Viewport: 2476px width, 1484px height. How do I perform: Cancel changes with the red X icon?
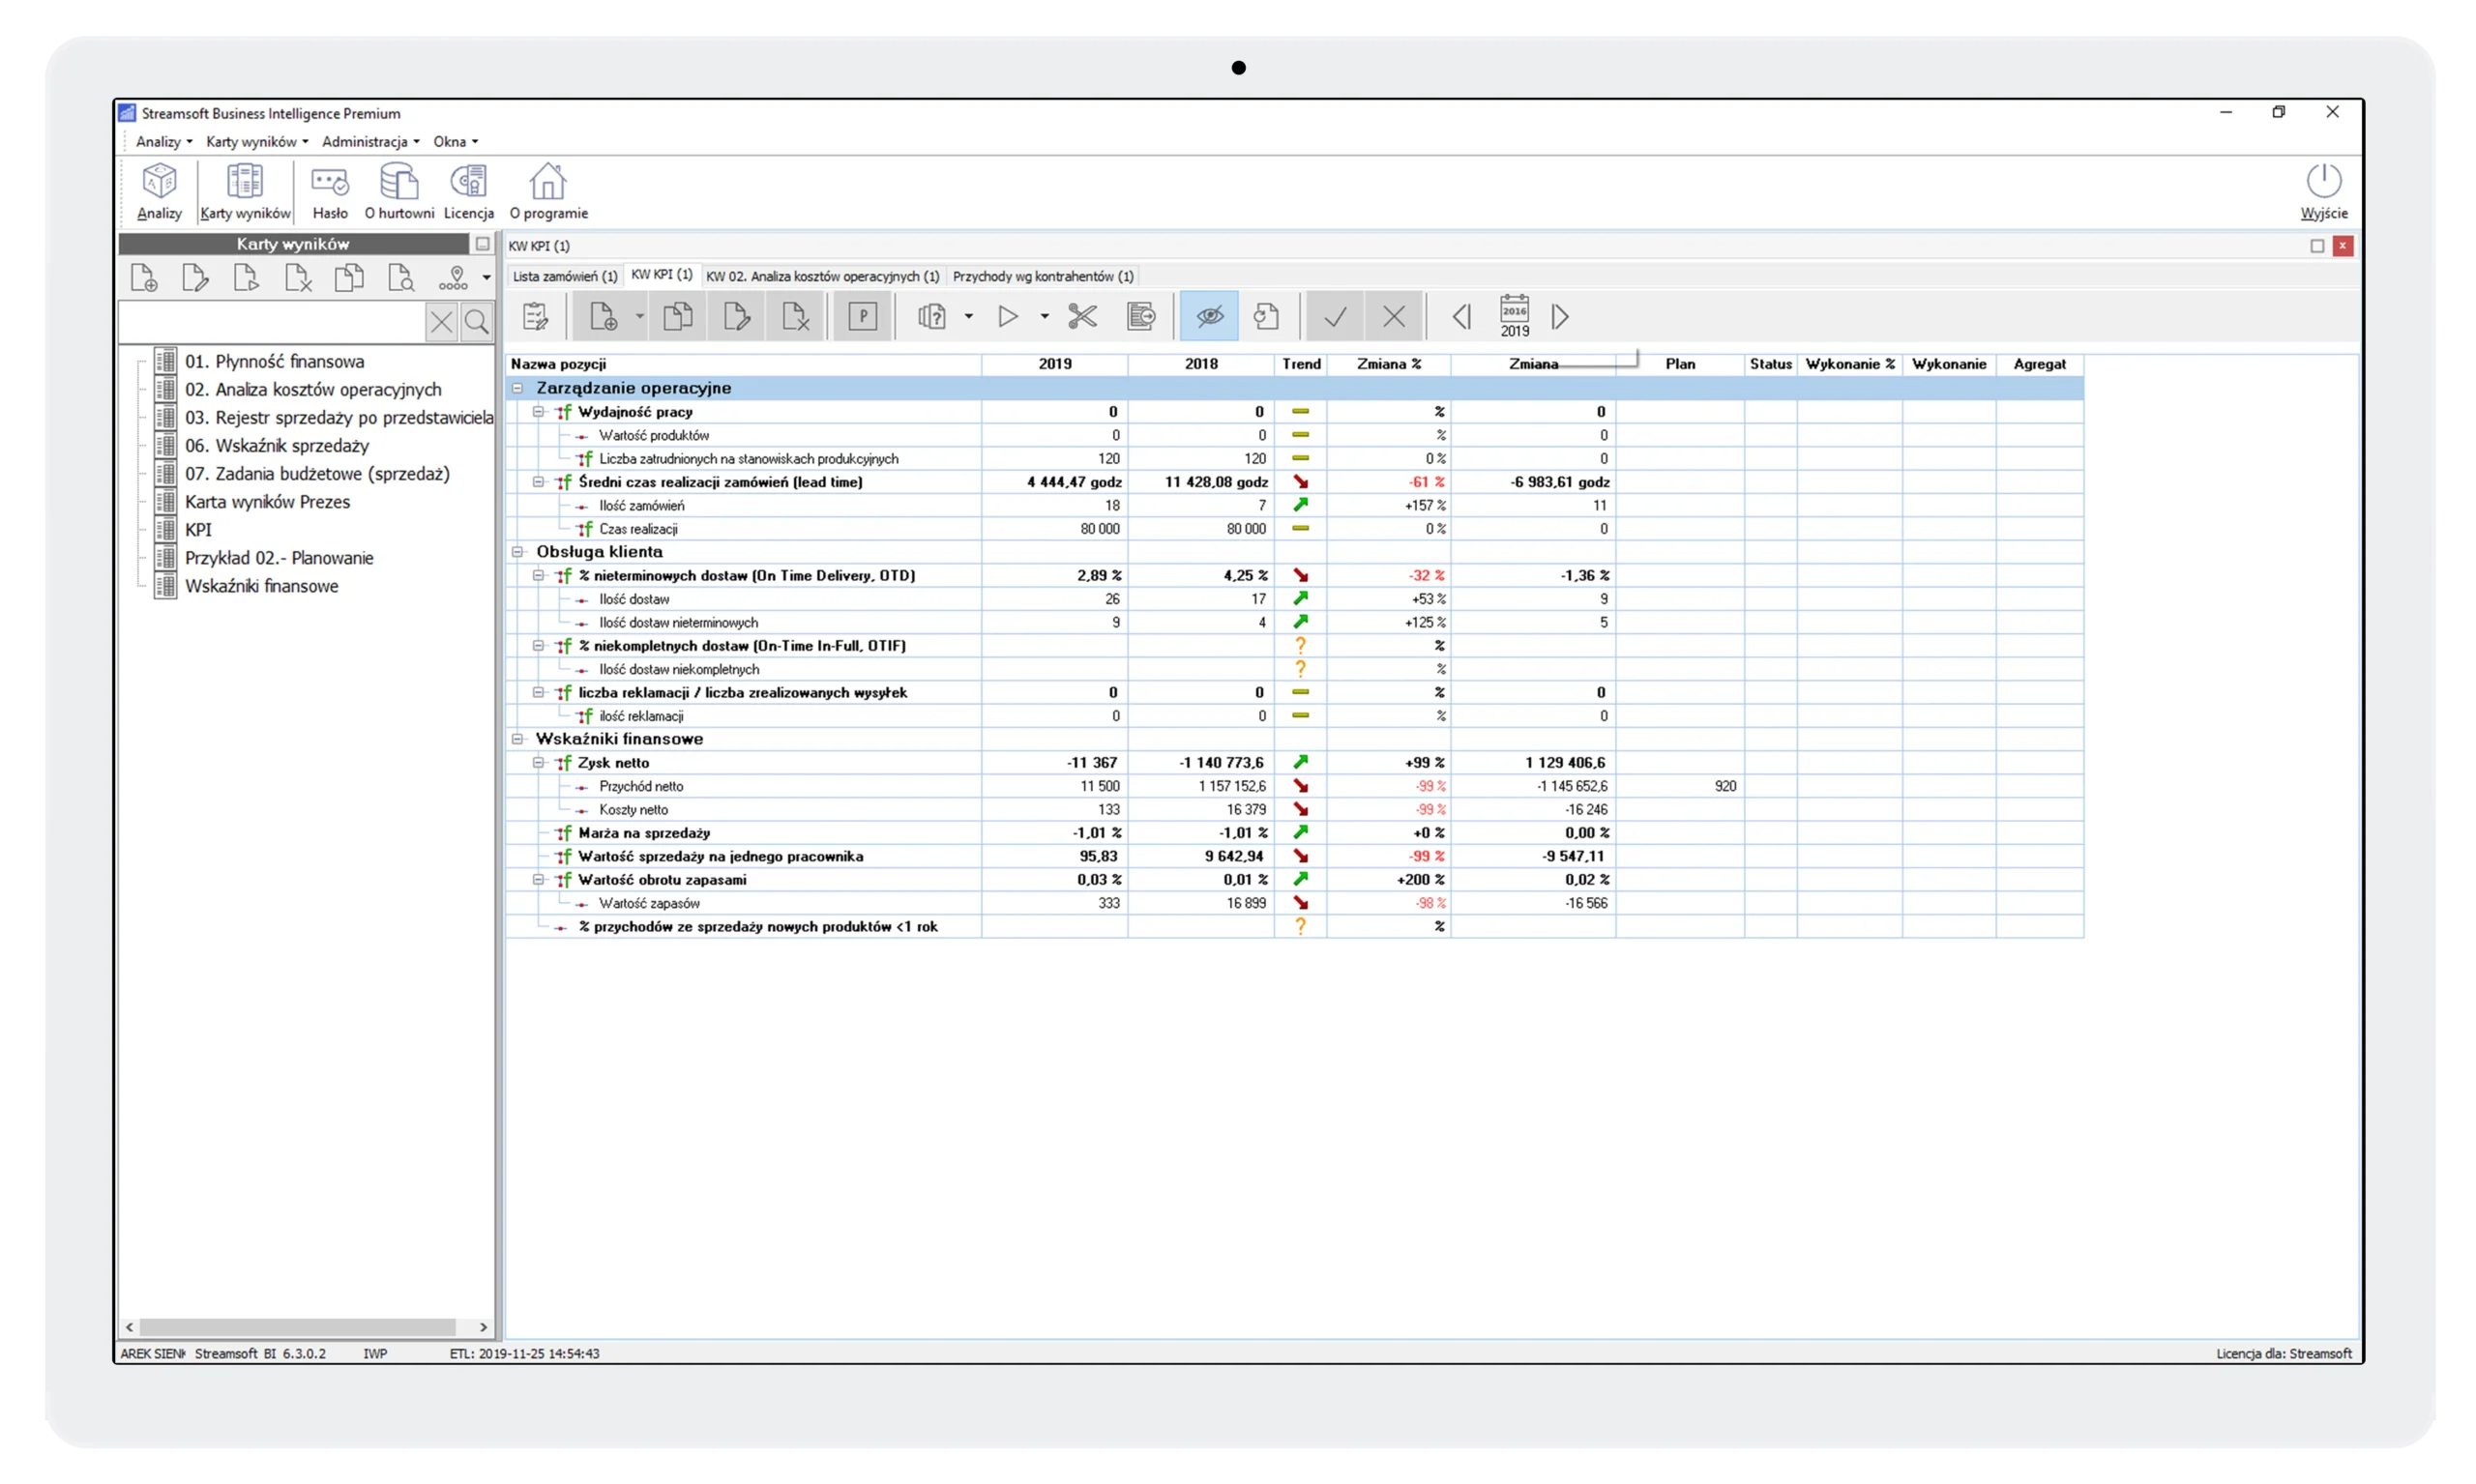tap(1394, 316)
